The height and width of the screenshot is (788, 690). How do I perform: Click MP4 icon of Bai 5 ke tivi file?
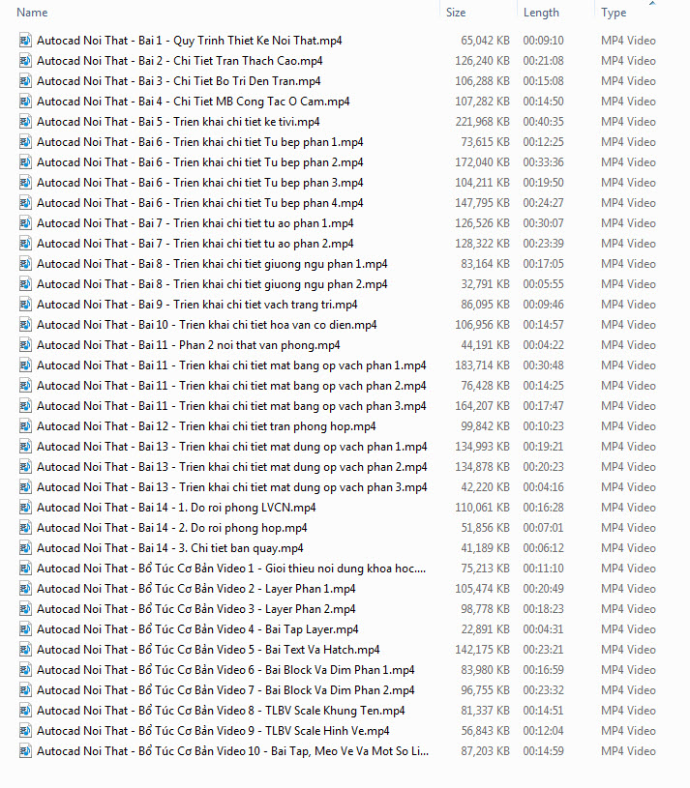coord(25,122)
